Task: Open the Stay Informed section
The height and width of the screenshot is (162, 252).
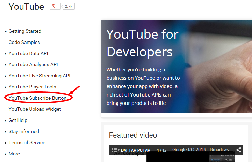Action: [x=24, y=131]
